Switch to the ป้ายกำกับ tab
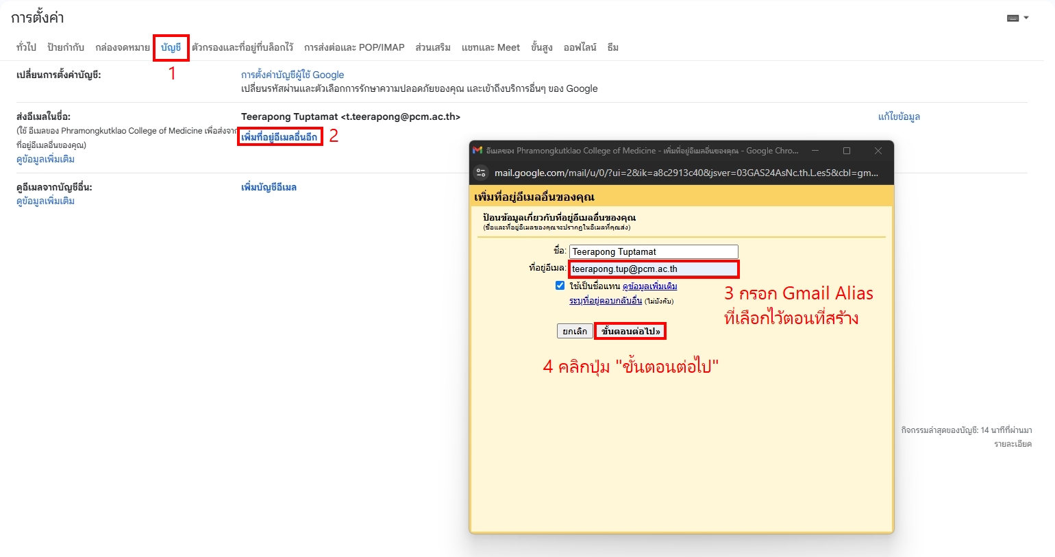This screenshot has height=557, width=1055. pos(66,47)
